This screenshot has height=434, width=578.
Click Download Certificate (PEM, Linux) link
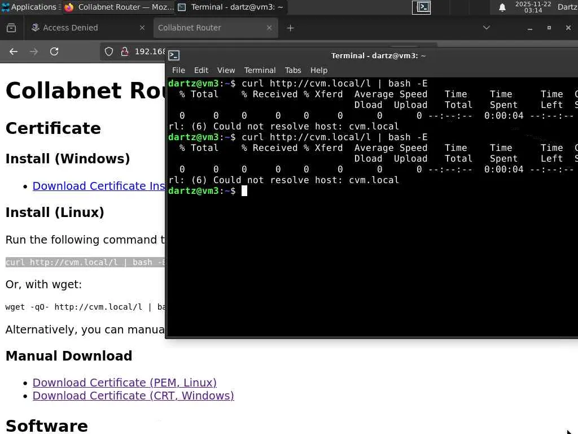point(125,383)
